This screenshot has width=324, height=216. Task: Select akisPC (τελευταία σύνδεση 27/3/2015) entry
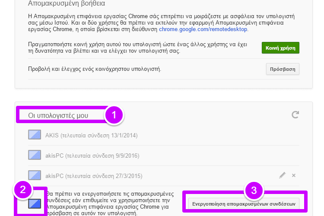[x=94, y=176]
